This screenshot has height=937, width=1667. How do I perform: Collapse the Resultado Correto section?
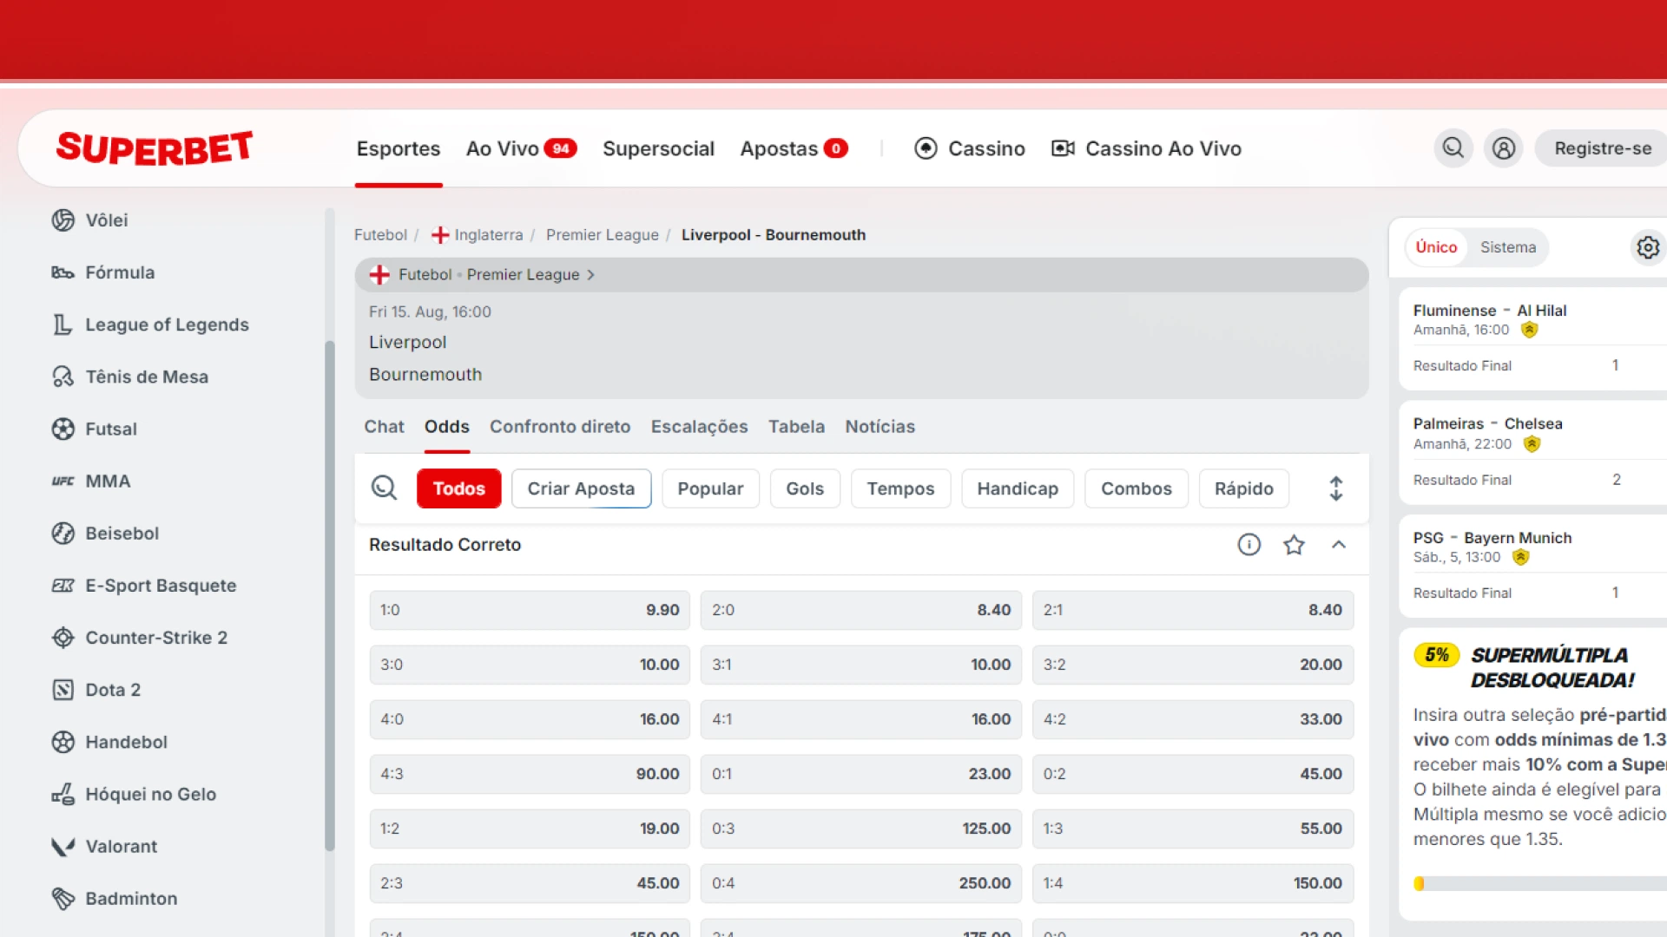[1338, 545]
